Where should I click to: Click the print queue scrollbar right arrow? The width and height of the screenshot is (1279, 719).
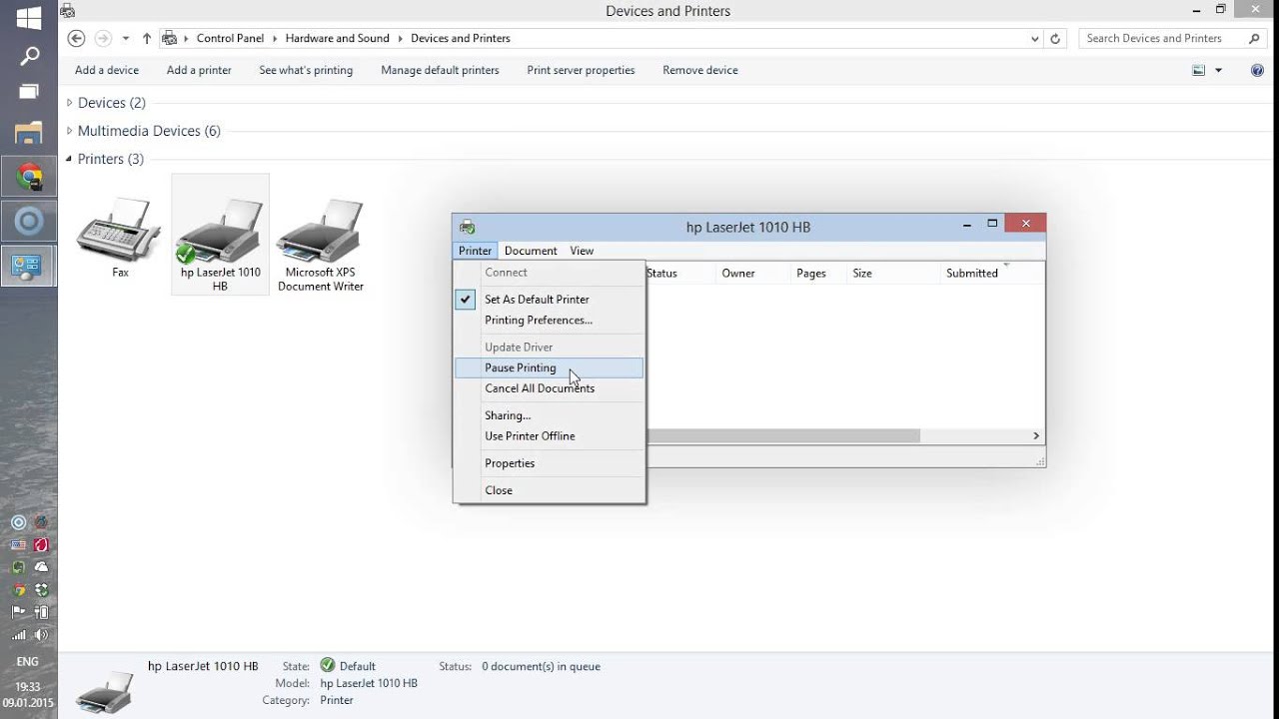click(x=1036, y=436)
